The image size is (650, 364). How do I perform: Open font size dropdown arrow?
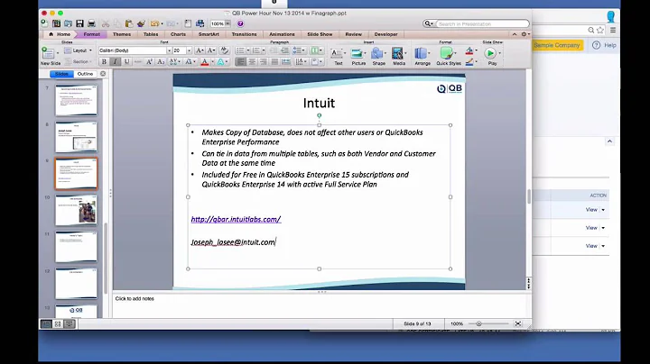pyautogui.click(x=189, y=50)
